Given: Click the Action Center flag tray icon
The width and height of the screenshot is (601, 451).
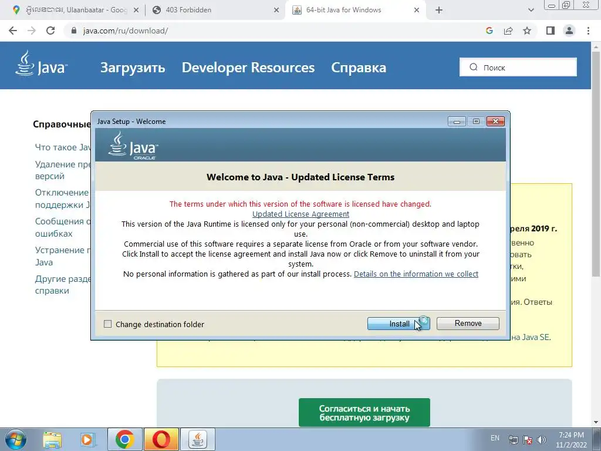Looking at the screenshot, I should click(x=528, y=440).
